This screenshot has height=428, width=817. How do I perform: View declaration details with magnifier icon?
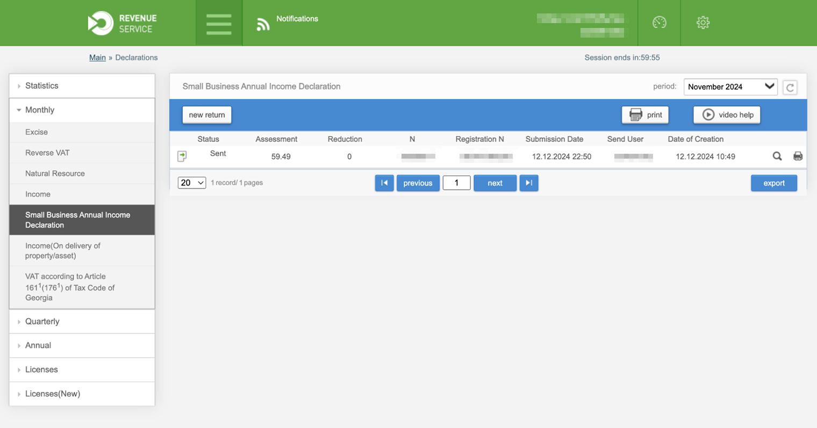[x=777, y=156]
